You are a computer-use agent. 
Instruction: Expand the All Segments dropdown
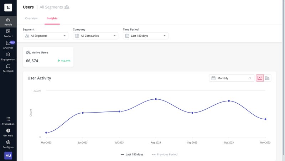tap(45, 36)
